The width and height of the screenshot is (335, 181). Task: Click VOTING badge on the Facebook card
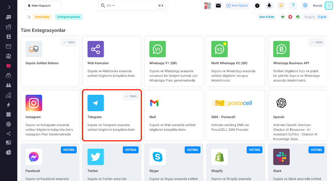point(69,150)
